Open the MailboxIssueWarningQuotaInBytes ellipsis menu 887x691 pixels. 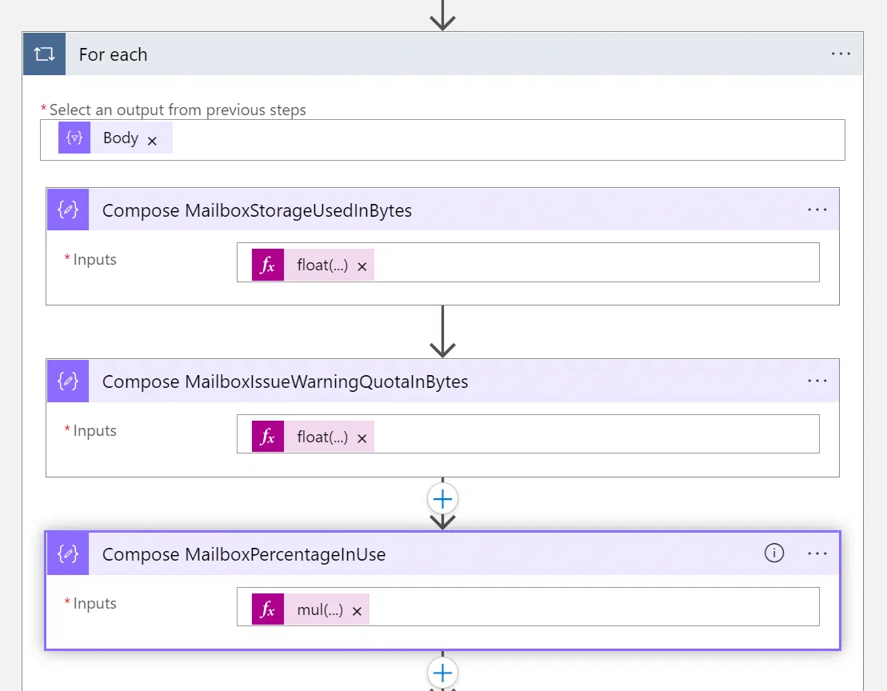point(817,381)
